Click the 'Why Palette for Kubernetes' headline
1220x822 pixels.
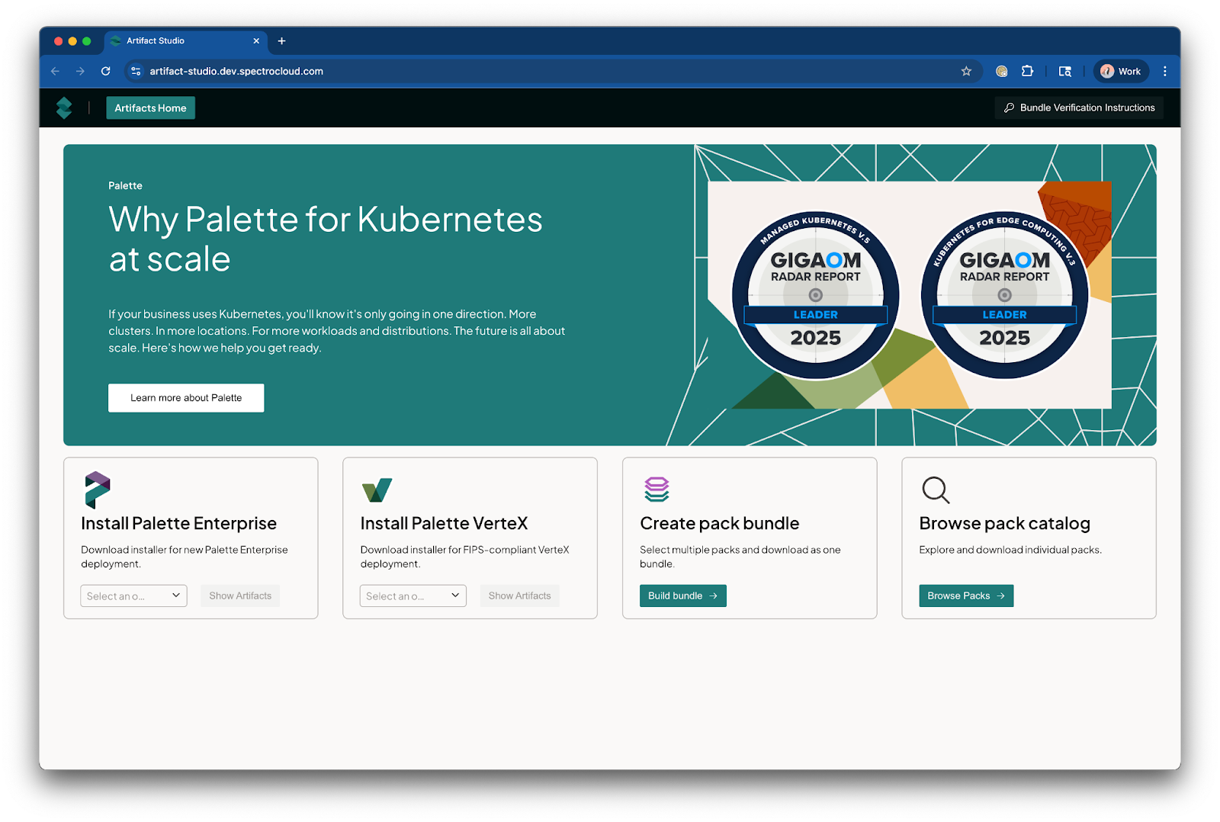(x=326, y=239)
